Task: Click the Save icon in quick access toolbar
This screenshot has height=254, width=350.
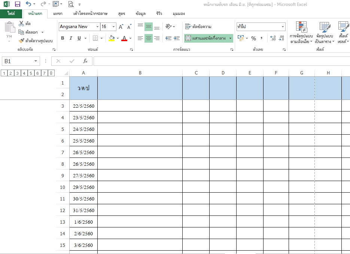Action: pos(17,4)
